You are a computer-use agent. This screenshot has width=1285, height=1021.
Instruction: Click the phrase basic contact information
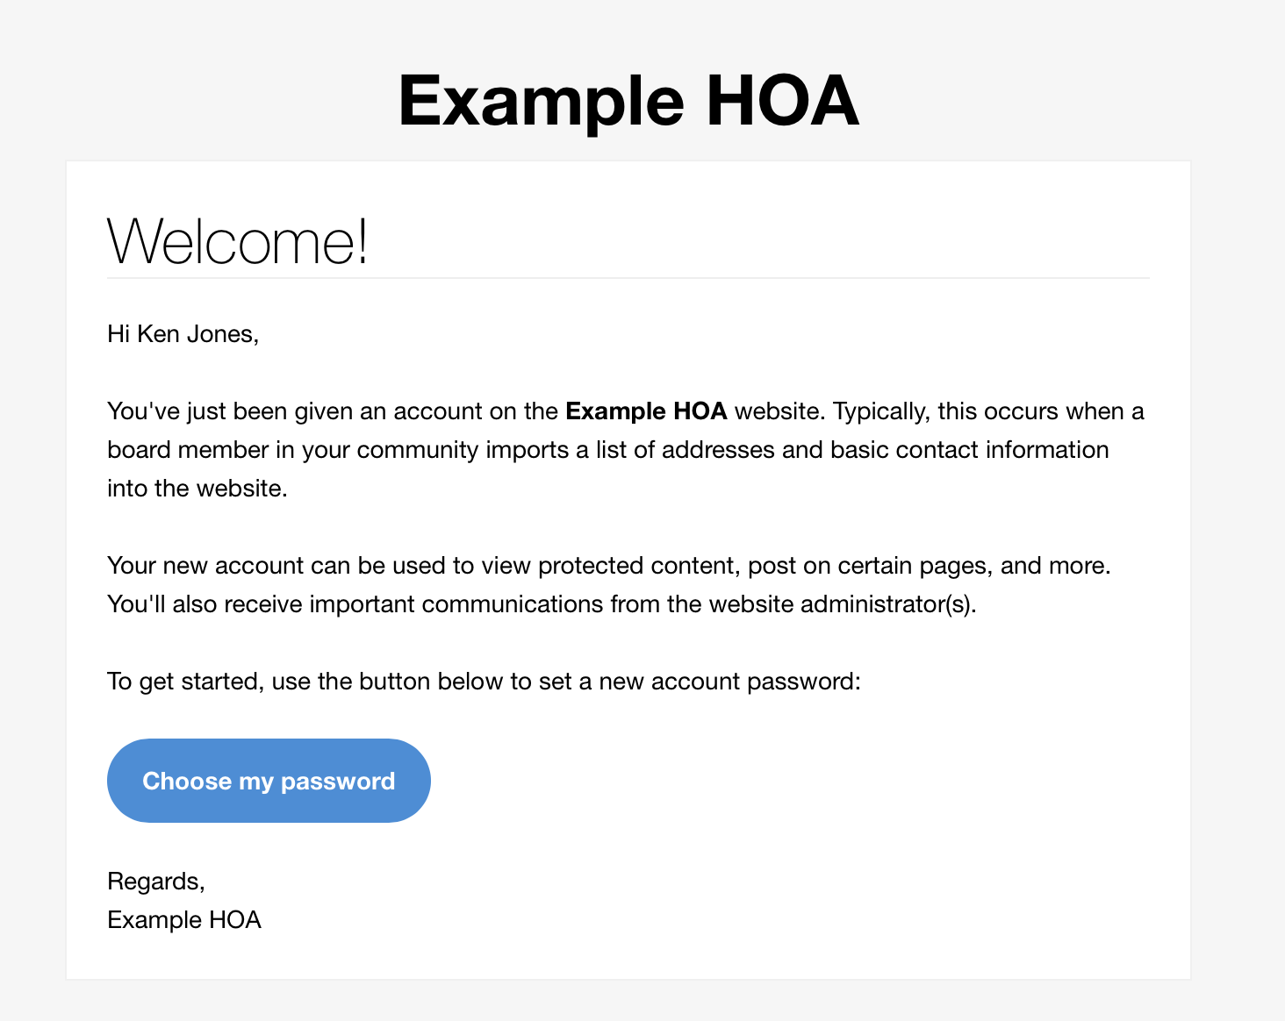pos(970,450)
